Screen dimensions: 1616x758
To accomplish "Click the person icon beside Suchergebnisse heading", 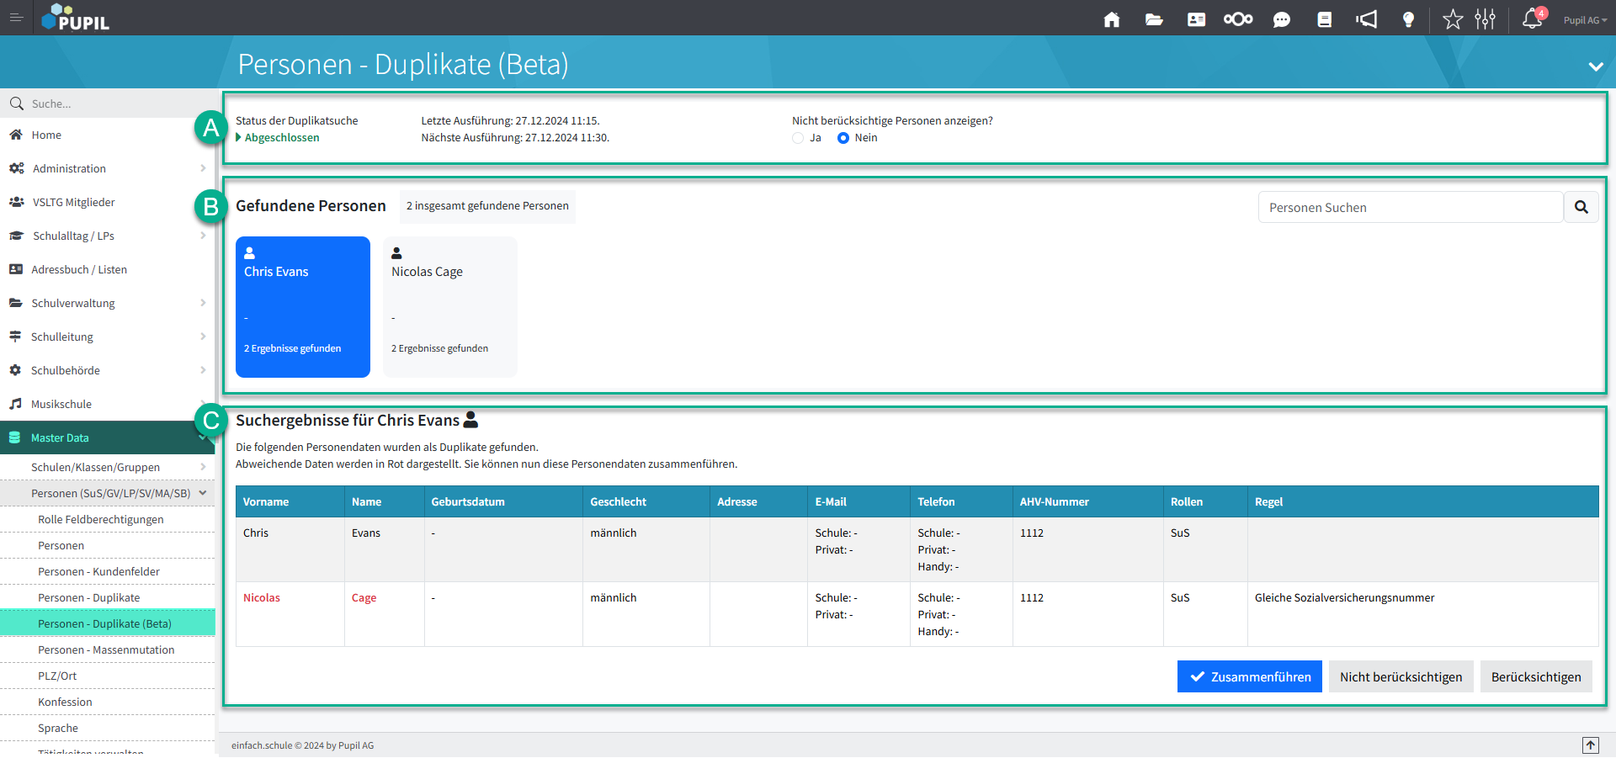I will point(470,419).
